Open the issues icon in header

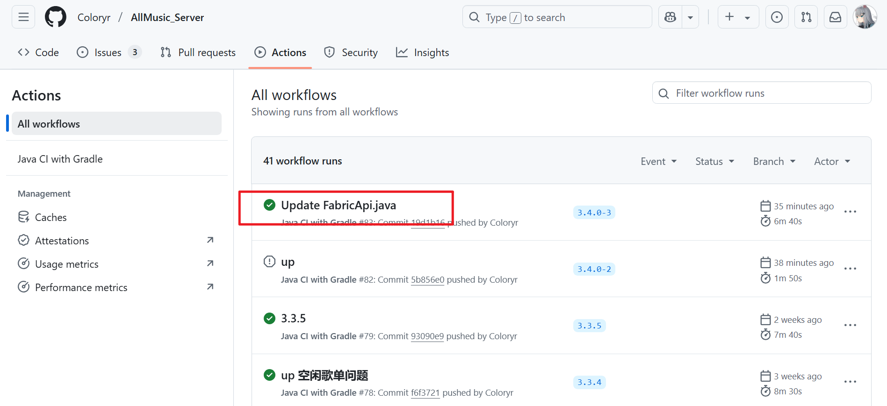pyautogui.click(x=777, y=17)
